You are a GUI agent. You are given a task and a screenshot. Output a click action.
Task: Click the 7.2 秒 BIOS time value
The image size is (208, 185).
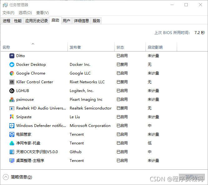coord(200,32)
